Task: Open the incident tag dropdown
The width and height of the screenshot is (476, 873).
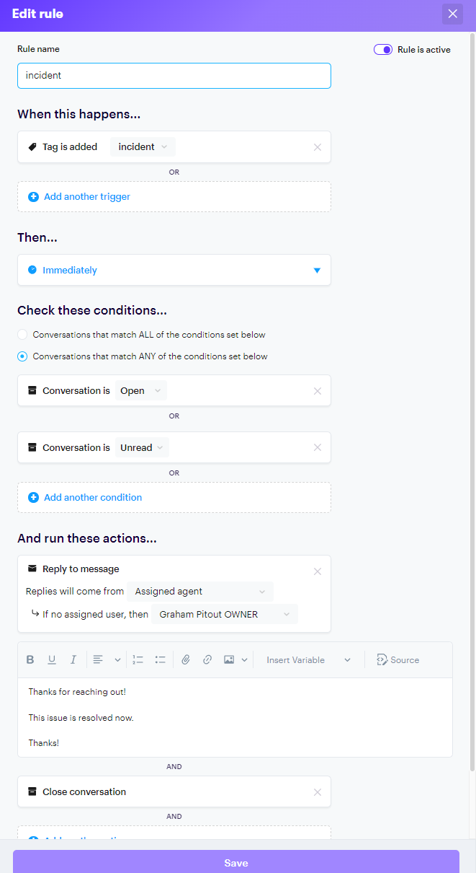Action: click(x=143, y=147)
